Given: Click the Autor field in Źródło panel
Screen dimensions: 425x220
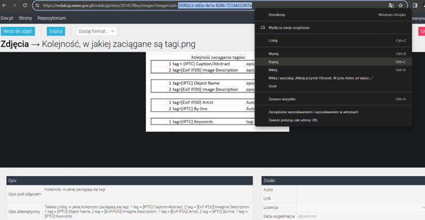Looking at the screenshot, I should pyautogui.click(x=361, y=190).
